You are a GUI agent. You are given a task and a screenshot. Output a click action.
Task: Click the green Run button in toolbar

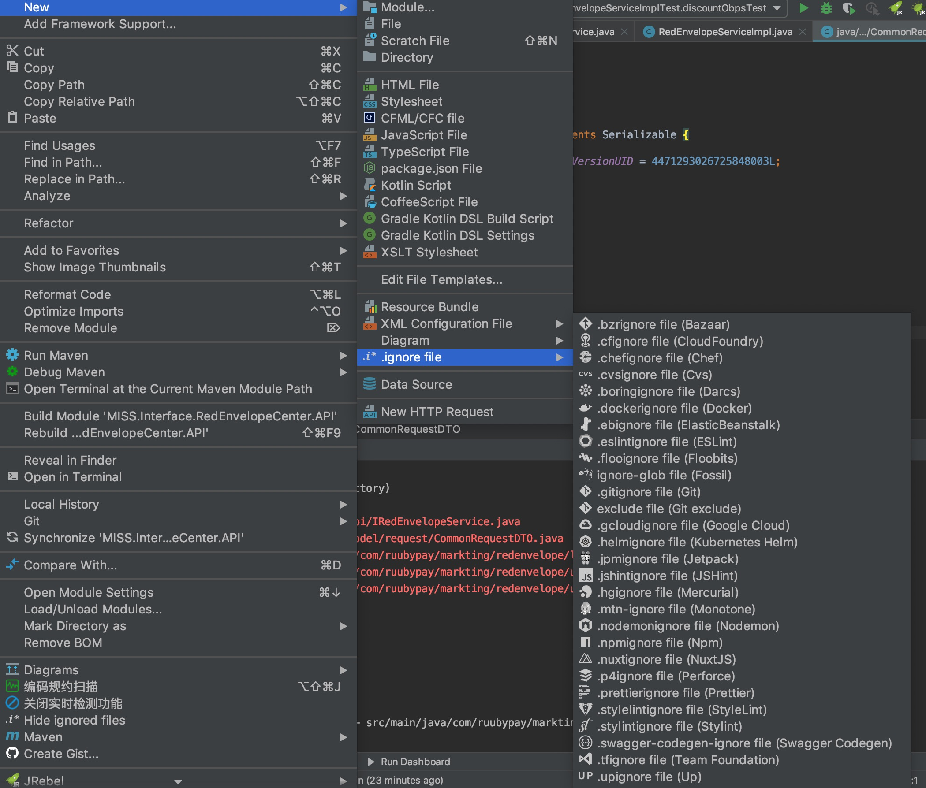coord(803,8)
